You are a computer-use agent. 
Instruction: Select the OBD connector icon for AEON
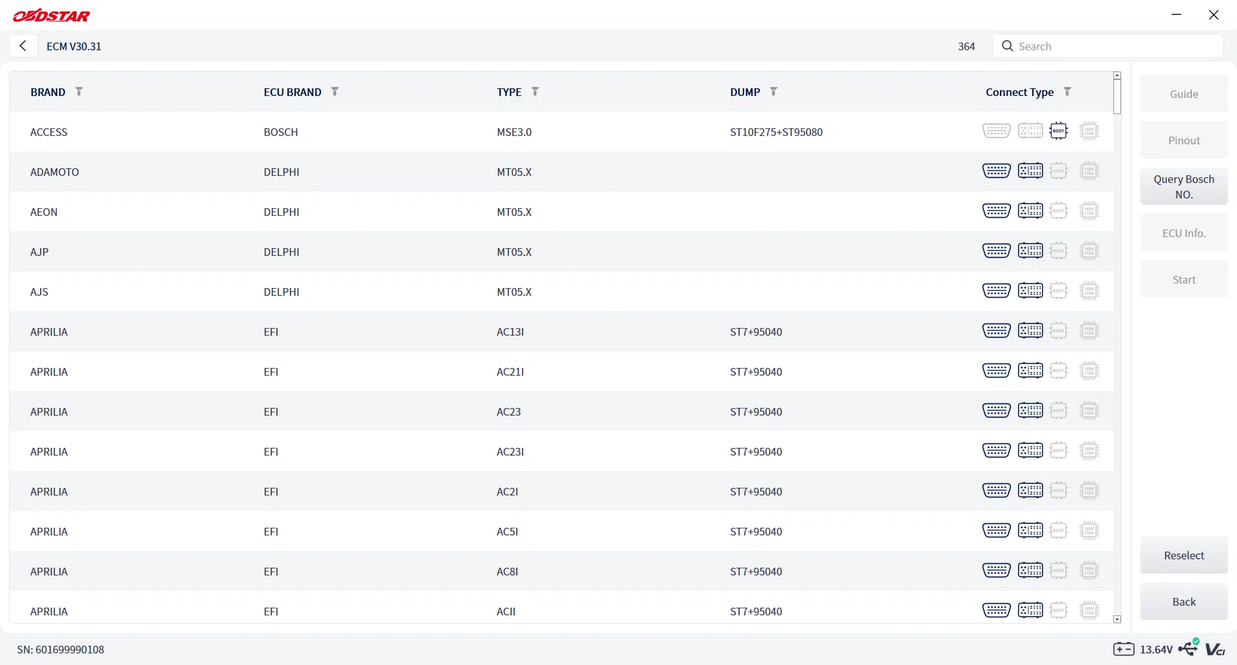(x=996, y=211)
